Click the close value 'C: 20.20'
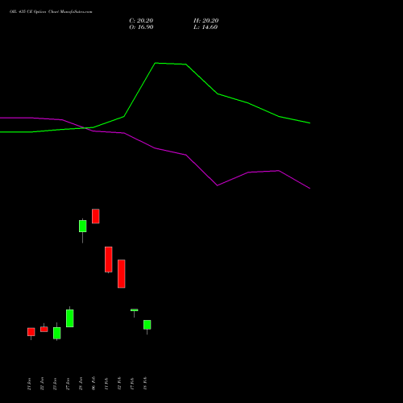Viewport: 403px width, 403px height. tap(141, 21)
